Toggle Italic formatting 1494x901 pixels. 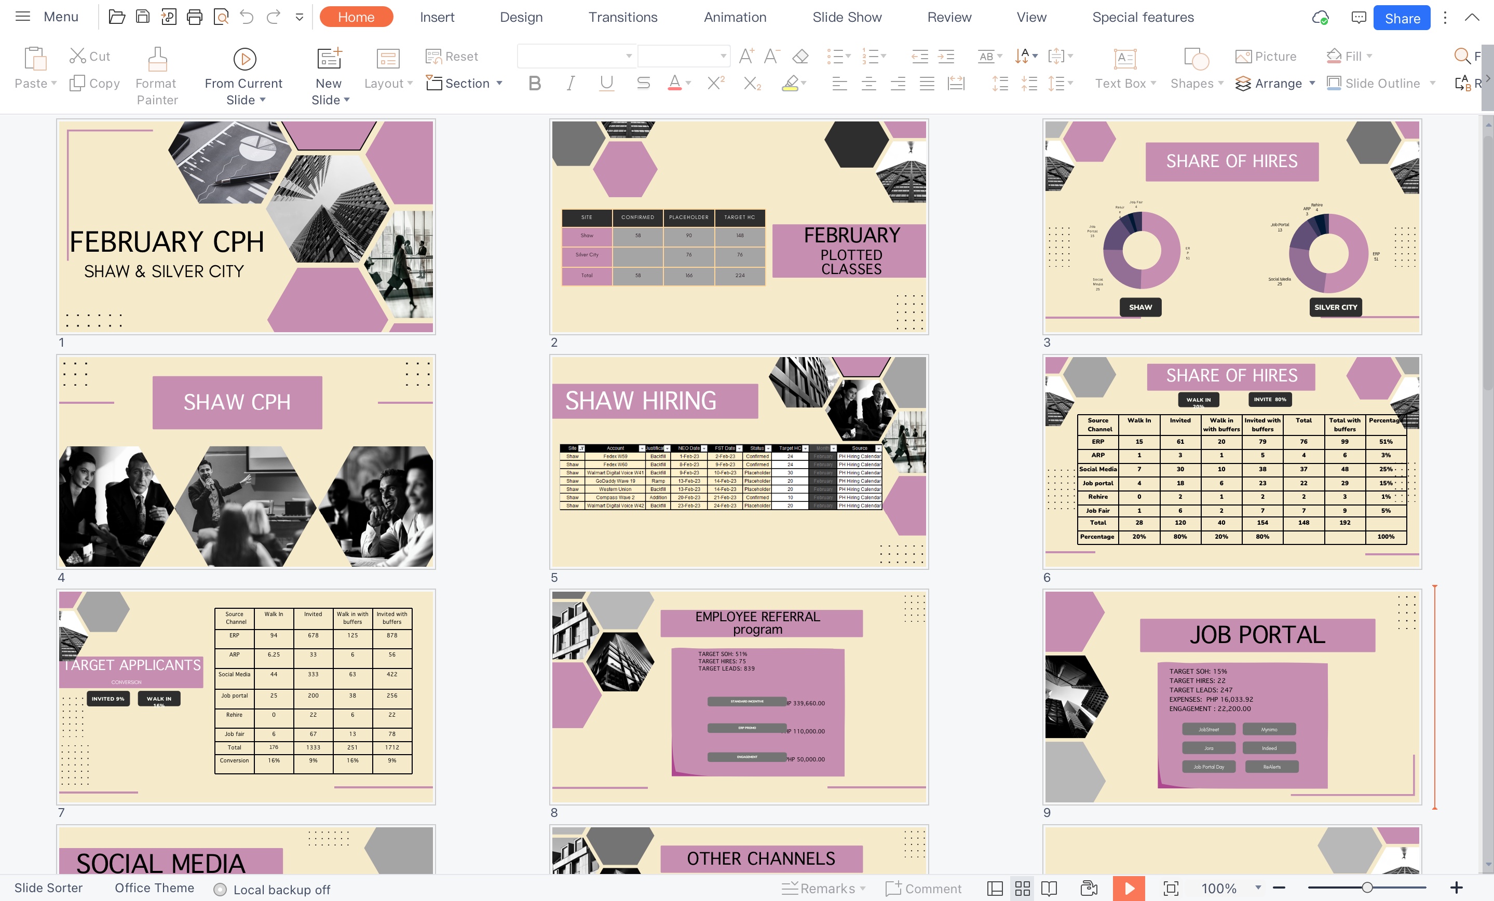[570, 83]
